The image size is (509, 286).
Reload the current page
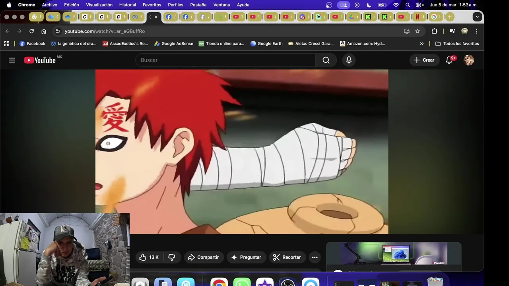(x=31, y=31)
